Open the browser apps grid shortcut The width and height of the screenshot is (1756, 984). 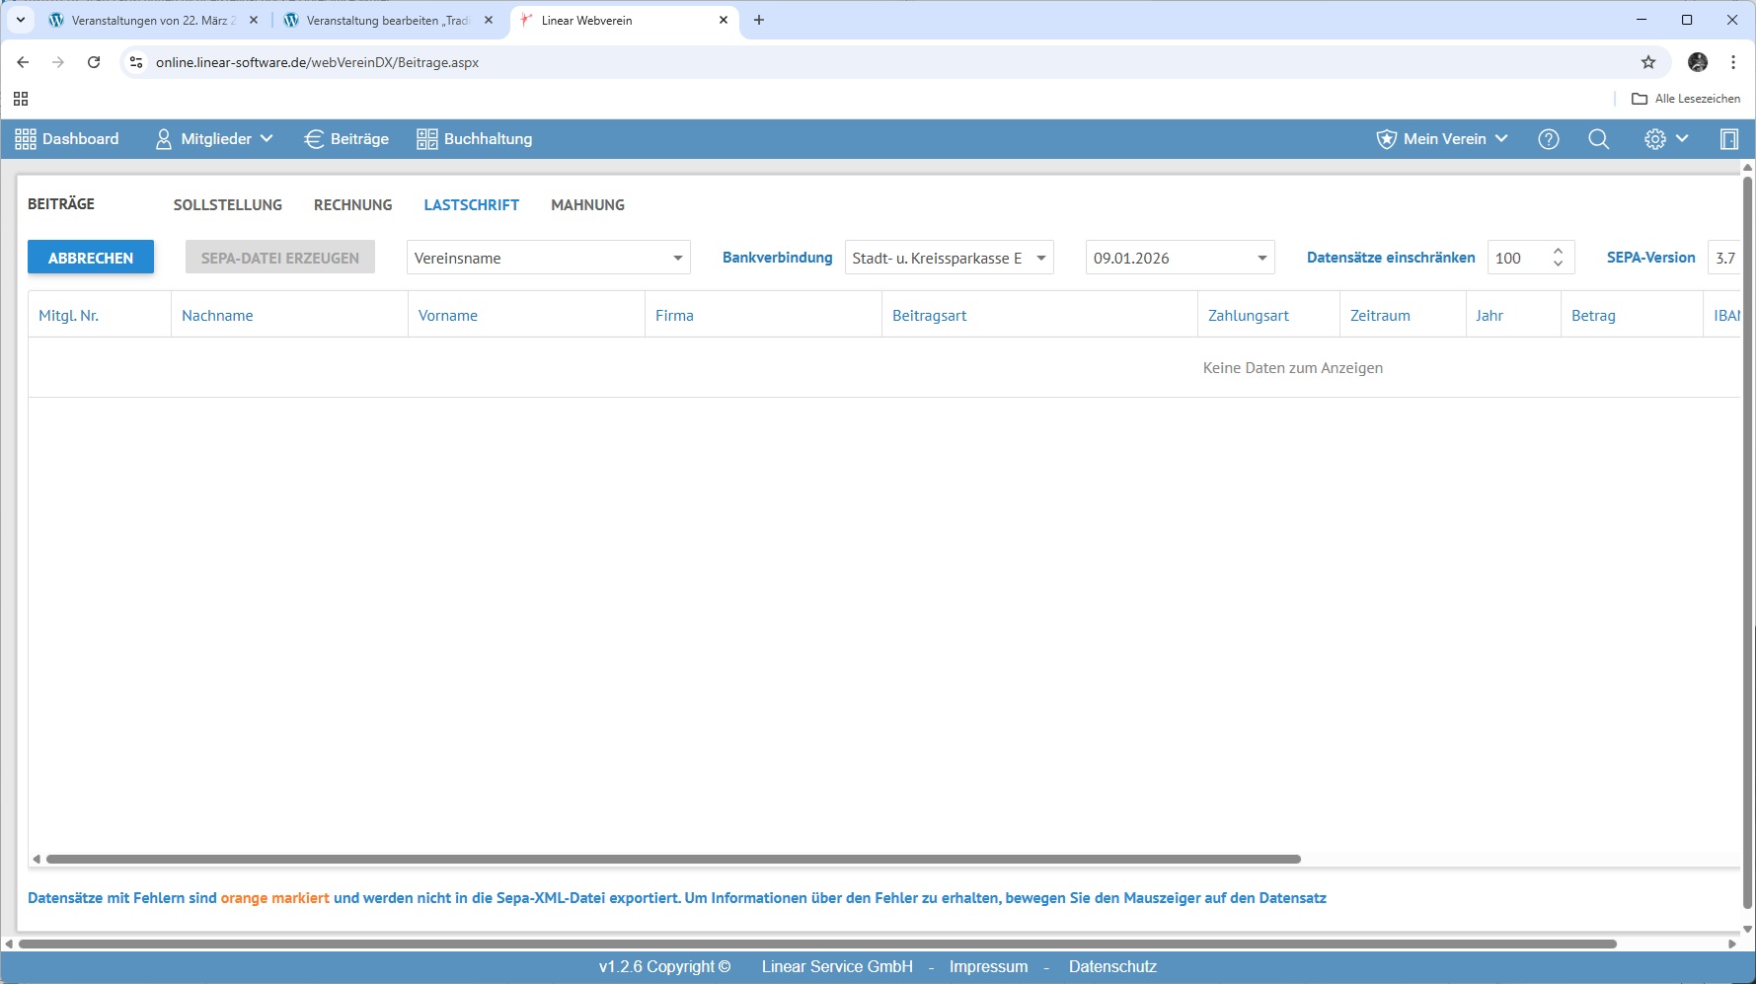[x=21, y=99]
